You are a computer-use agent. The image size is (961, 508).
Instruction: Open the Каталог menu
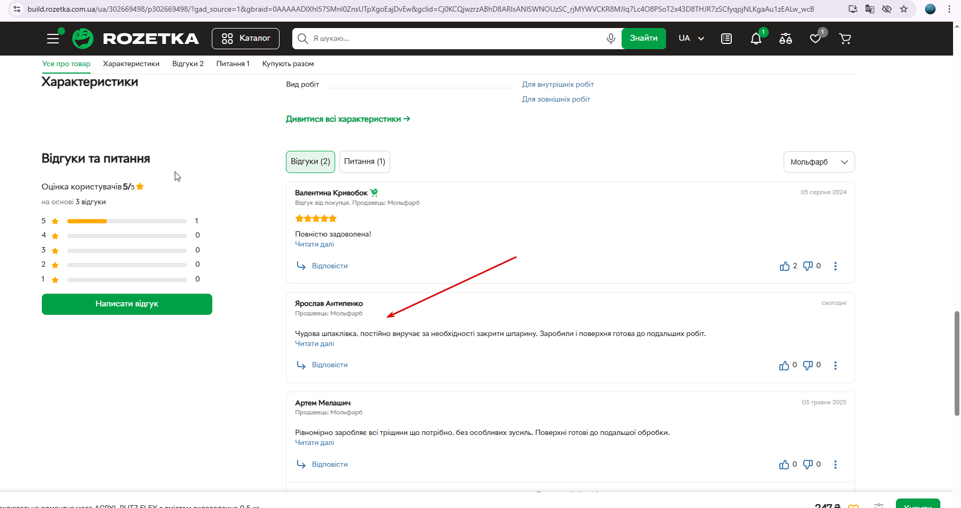[246, 39]
